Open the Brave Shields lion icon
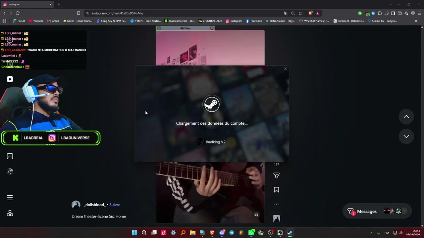This screenshot has width=424, height=238. click(310, 13)
